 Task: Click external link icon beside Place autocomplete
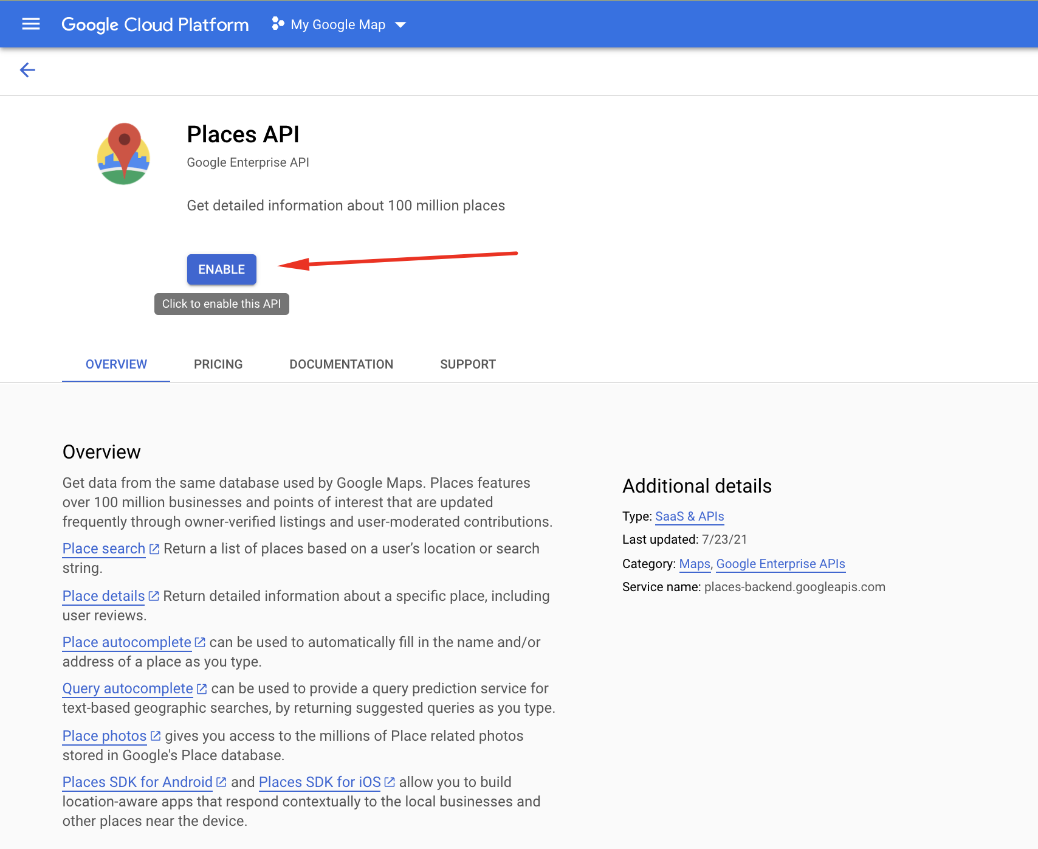point(200,643)
